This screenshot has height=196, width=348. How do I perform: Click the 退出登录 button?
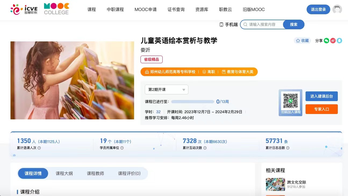318,9
